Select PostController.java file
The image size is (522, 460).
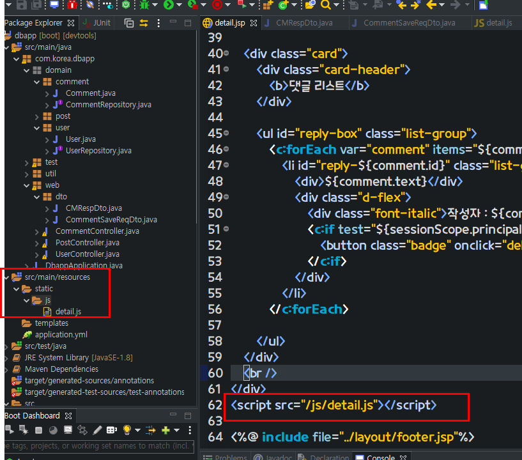tap(88, 243)
